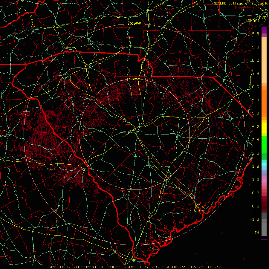Click the 5.8 value on the color scale
This screenshot has height=269, width=269.
click(x=256, y=100)
